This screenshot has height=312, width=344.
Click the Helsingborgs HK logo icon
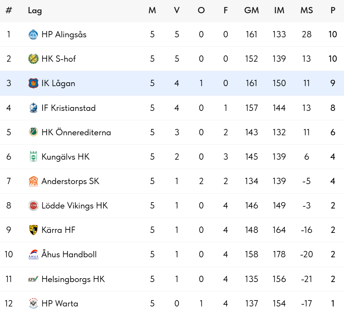click(33, 279)
